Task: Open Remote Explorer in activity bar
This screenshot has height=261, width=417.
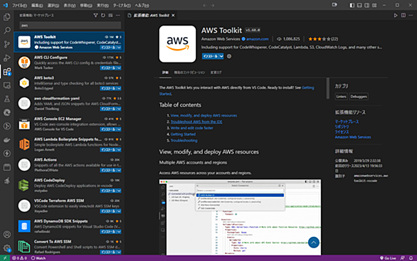Action: pyautogui.click(x=7, y=85)
